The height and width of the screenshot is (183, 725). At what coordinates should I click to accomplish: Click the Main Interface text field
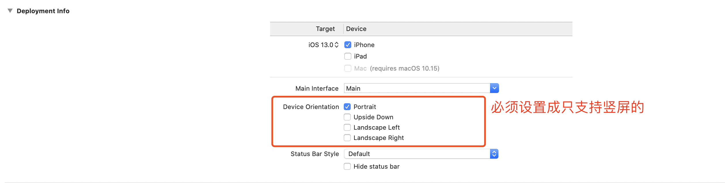[417, 88]
